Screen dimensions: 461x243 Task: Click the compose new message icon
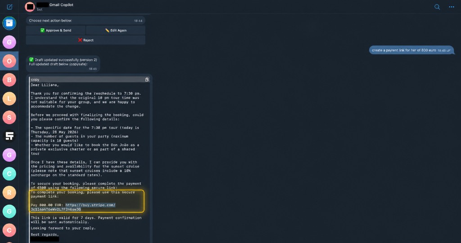point(10,7)
